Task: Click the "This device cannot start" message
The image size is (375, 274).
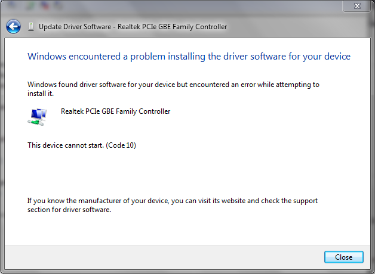Action: pyautogui.click(x=66, y=145)
